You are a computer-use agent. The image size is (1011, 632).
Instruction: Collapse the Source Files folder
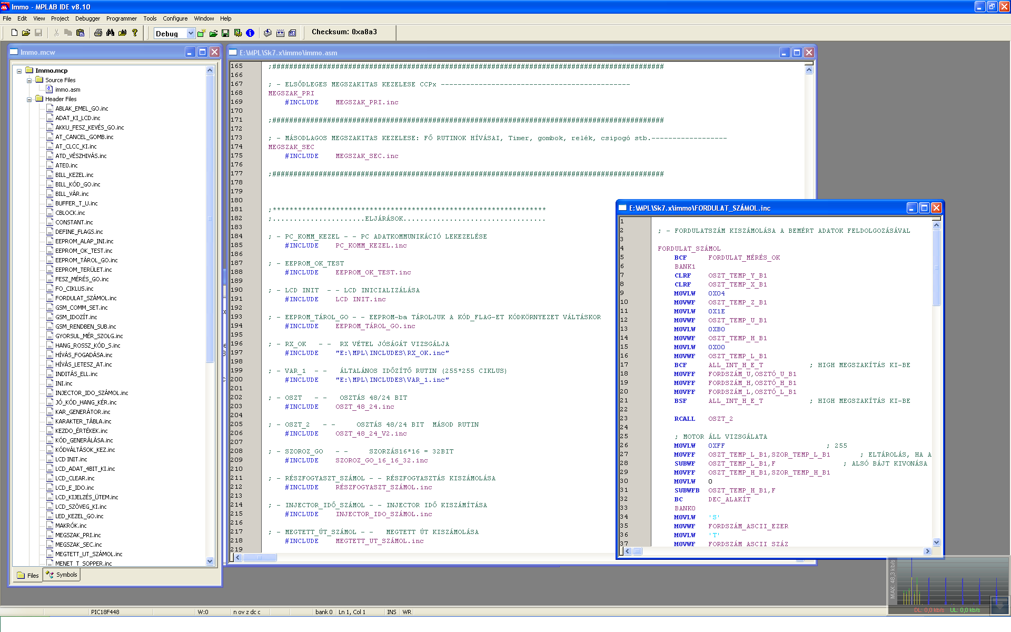coord(29,81)
